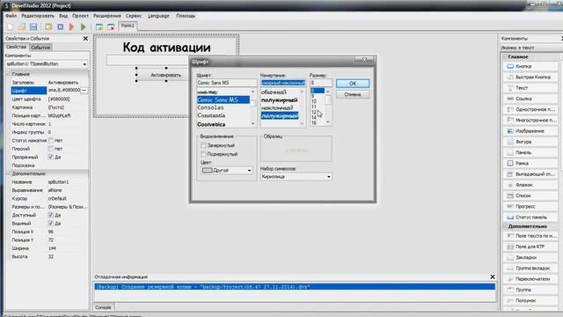Open the Language menu
The height and width of the screenshot is (317, 563).
coord(158,16)
